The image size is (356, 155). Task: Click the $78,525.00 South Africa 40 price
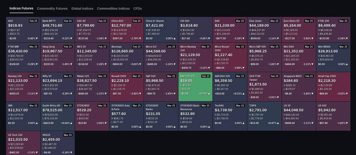pos(52,110)
